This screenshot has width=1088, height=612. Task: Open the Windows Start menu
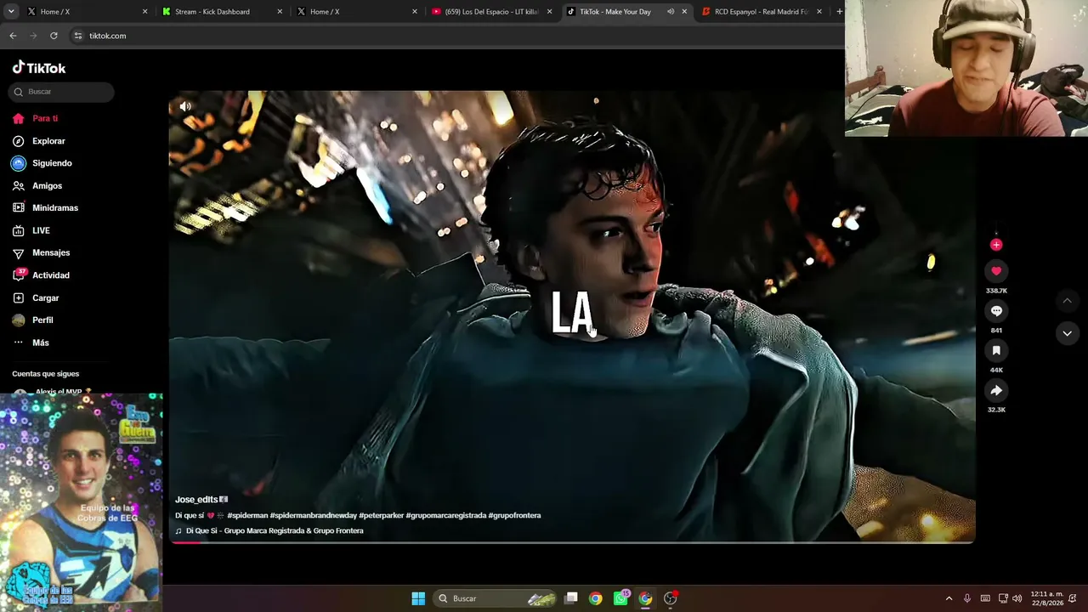tap(418, 598)
